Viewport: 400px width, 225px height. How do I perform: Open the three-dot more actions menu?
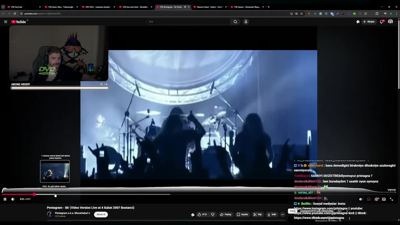pyautogui.click(x=282, y=214)
